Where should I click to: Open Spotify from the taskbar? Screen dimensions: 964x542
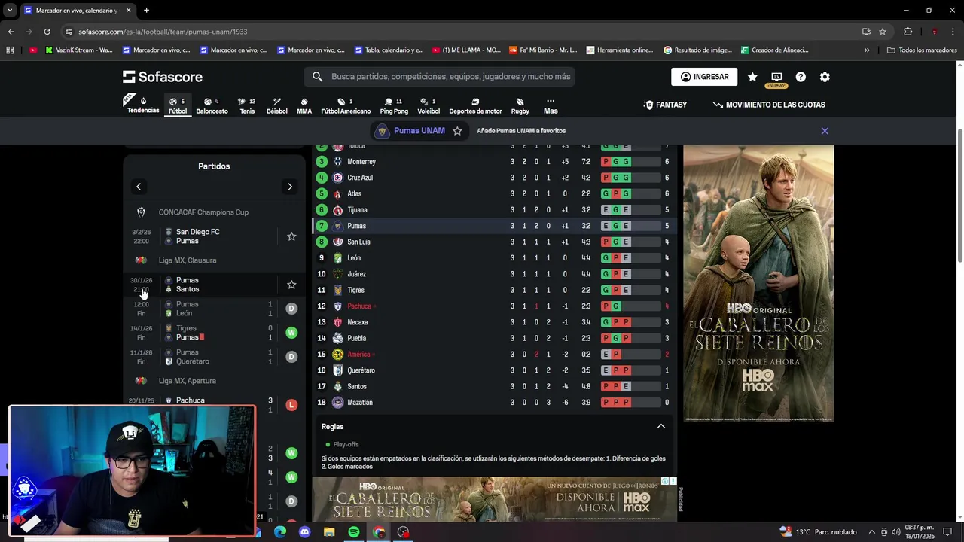pyautogui.click(x=354, y=532)
